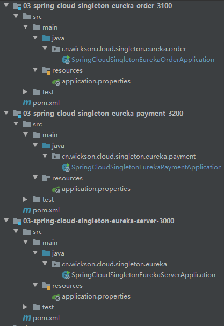Expand test folder in server-3000 module

coord(25,307)
